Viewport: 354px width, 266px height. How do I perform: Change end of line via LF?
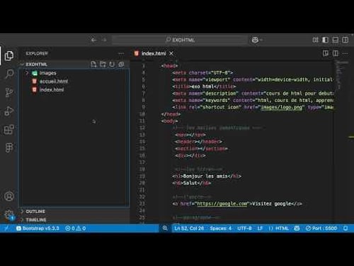pos(260,228)
